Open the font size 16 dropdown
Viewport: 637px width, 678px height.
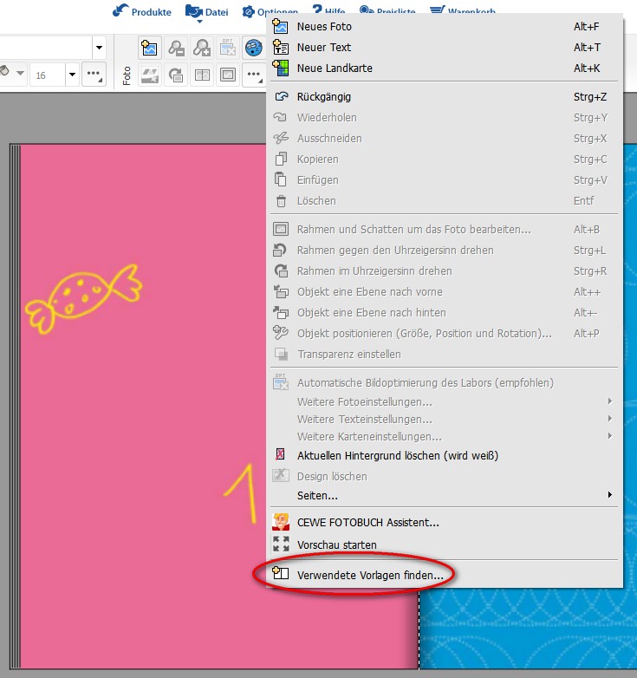[x=71, y=75]
